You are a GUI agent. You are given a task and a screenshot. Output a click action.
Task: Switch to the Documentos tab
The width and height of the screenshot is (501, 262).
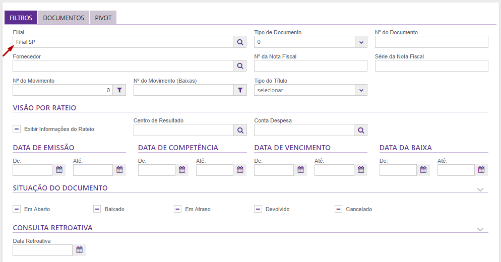[x=64, y=18]
